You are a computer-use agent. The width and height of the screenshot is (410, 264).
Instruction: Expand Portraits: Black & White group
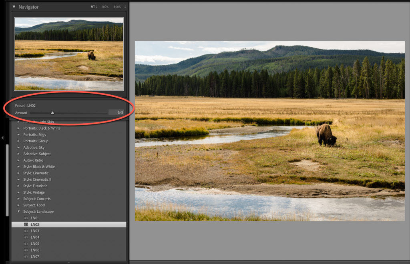(18, 128)
